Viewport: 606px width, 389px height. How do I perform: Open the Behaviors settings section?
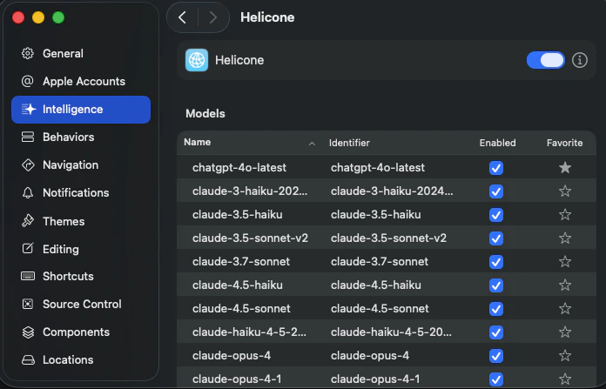click(x=81, y=137)
